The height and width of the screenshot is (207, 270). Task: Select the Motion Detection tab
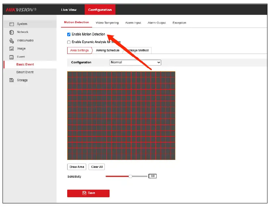[77, 22]
